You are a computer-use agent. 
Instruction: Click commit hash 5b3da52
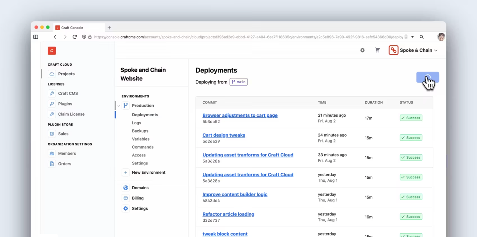point(211,122)
